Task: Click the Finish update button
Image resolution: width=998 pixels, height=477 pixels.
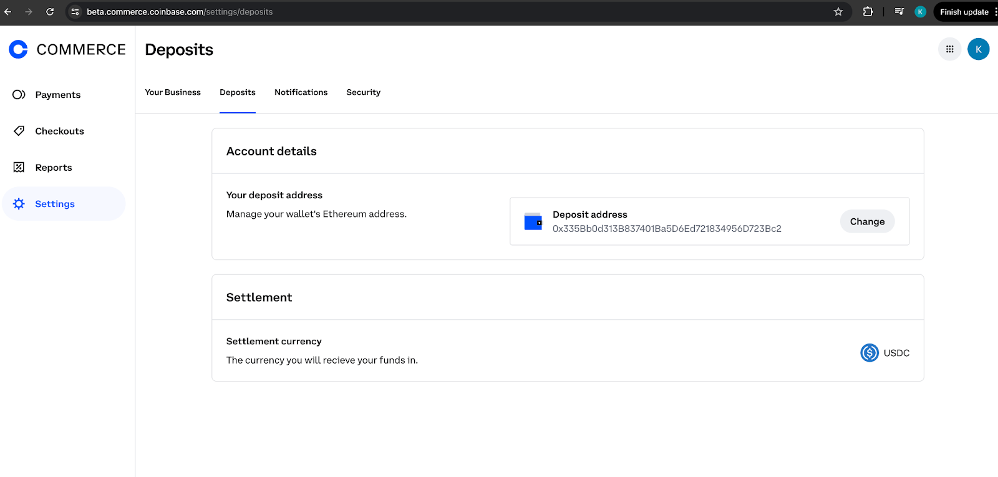Action: click(964, 12)
